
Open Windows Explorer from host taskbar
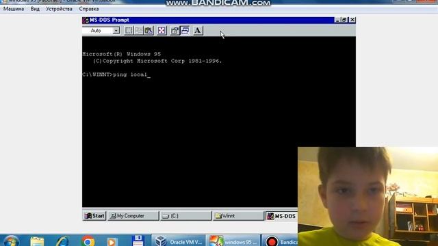tap(37, 241)
